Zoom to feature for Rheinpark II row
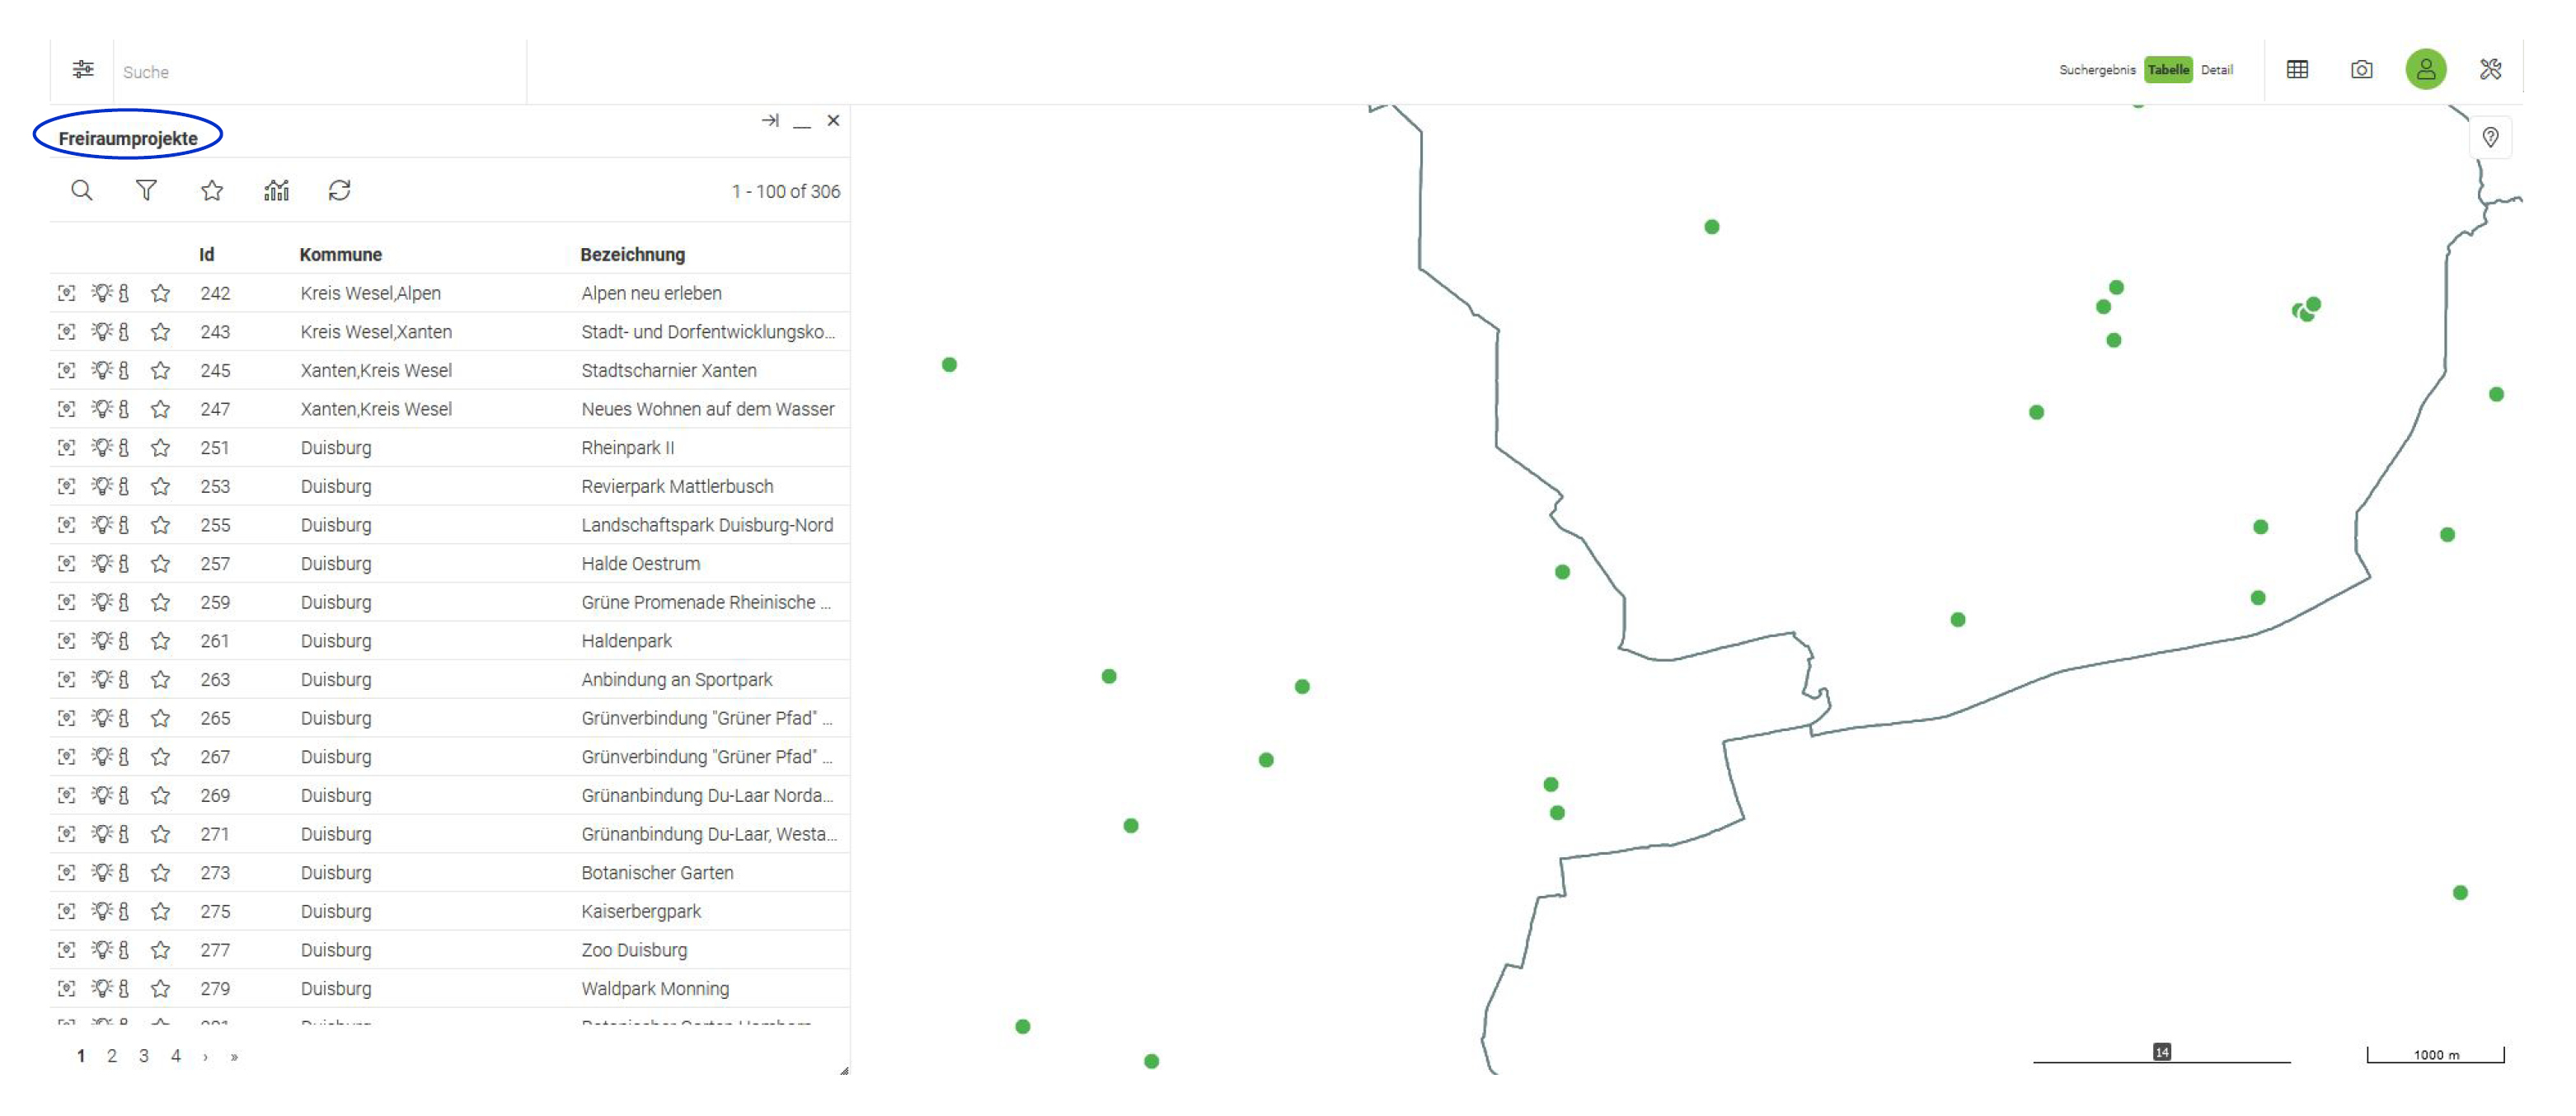This screenshot has width=2576, height=1116. point(66,448)
